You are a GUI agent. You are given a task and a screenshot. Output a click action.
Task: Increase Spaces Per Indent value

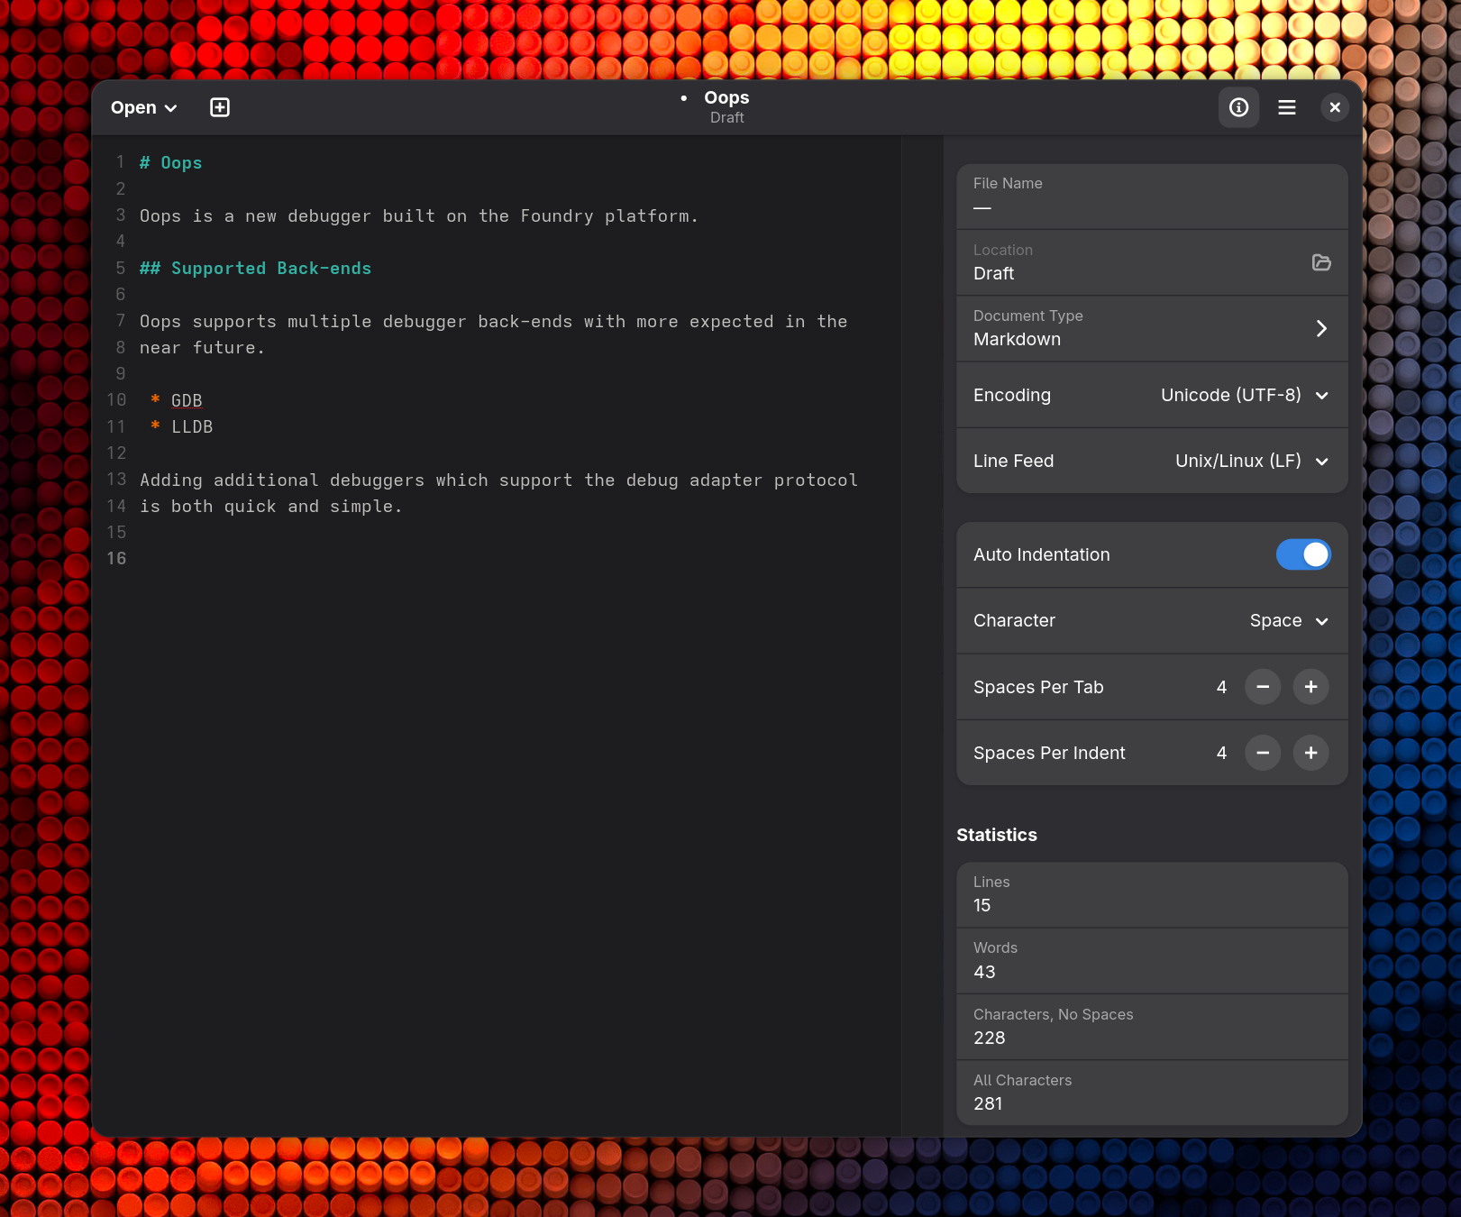pos(1310,753)
